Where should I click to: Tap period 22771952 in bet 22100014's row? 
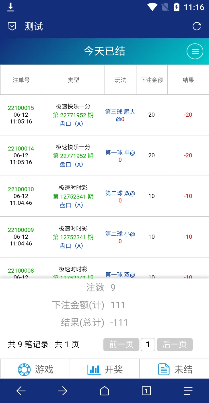73,156
